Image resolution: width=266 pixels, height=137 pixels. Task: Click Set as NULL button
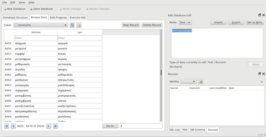[x=255, y=22]
